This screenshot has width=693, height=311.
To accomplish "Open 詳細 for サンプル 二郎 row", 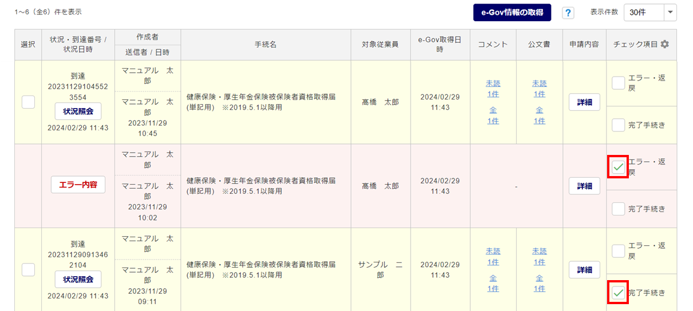I will [584, 270].
